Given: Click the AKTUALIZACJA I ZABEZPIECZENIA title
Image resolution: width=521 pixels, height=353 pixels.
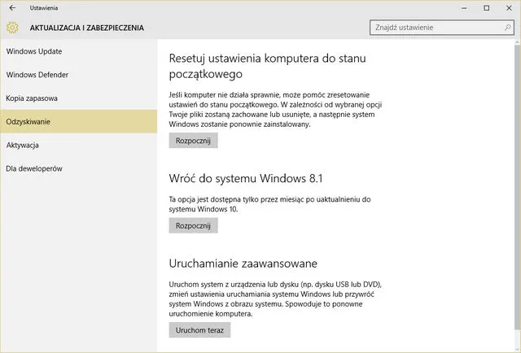Looking at the screenshot, I should pyautogui.click(x=87, y=28).
